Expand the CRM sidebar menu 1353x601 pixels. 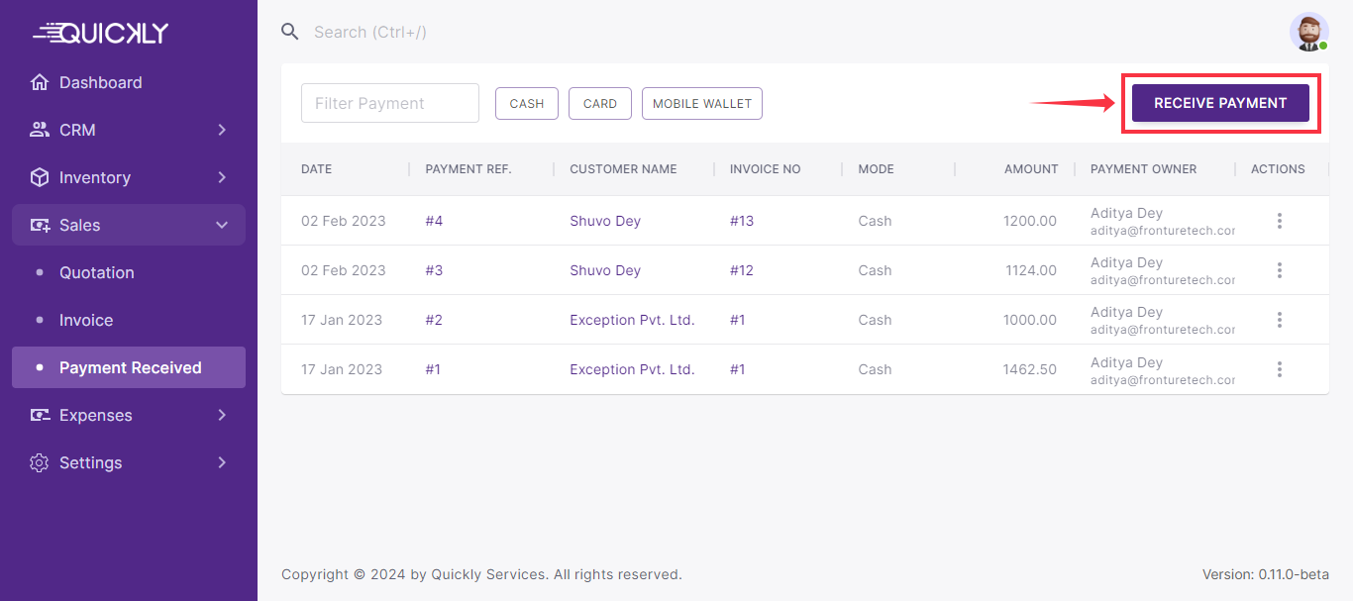coord(129,130)
